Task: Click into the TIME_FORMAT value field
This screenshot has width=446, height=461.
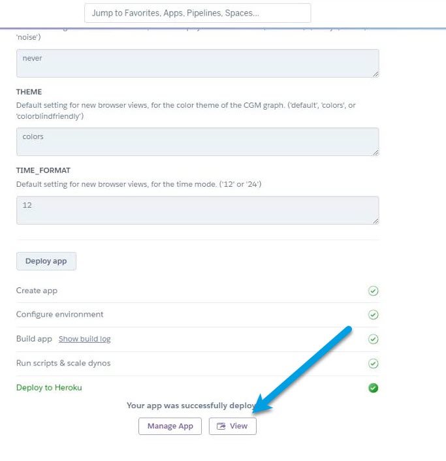Action: (197, 210)
